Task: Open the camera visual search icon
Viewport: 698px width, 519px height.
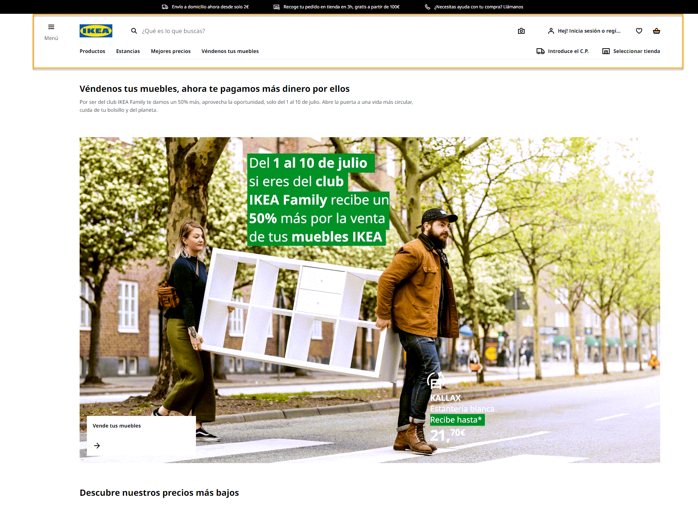Action: click(x=521, y=31)
